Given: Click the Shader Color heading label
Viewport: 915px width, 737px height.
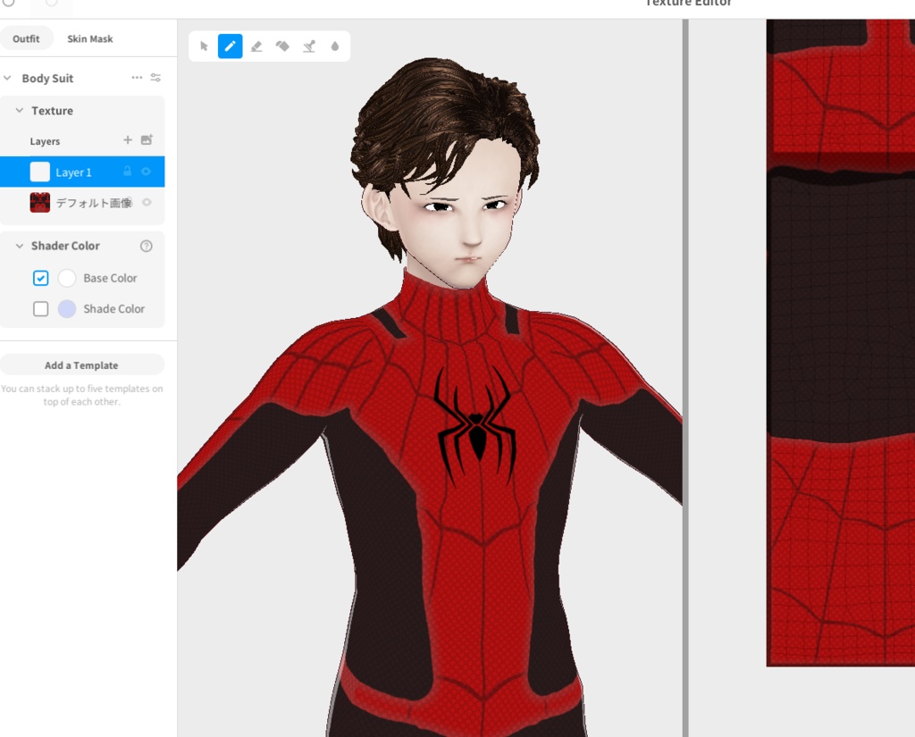Looking at the screenshot, I should [x=65, y=246].
